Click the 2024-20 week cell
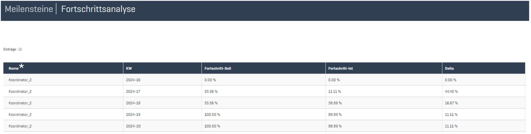 (x=133, y=126)
